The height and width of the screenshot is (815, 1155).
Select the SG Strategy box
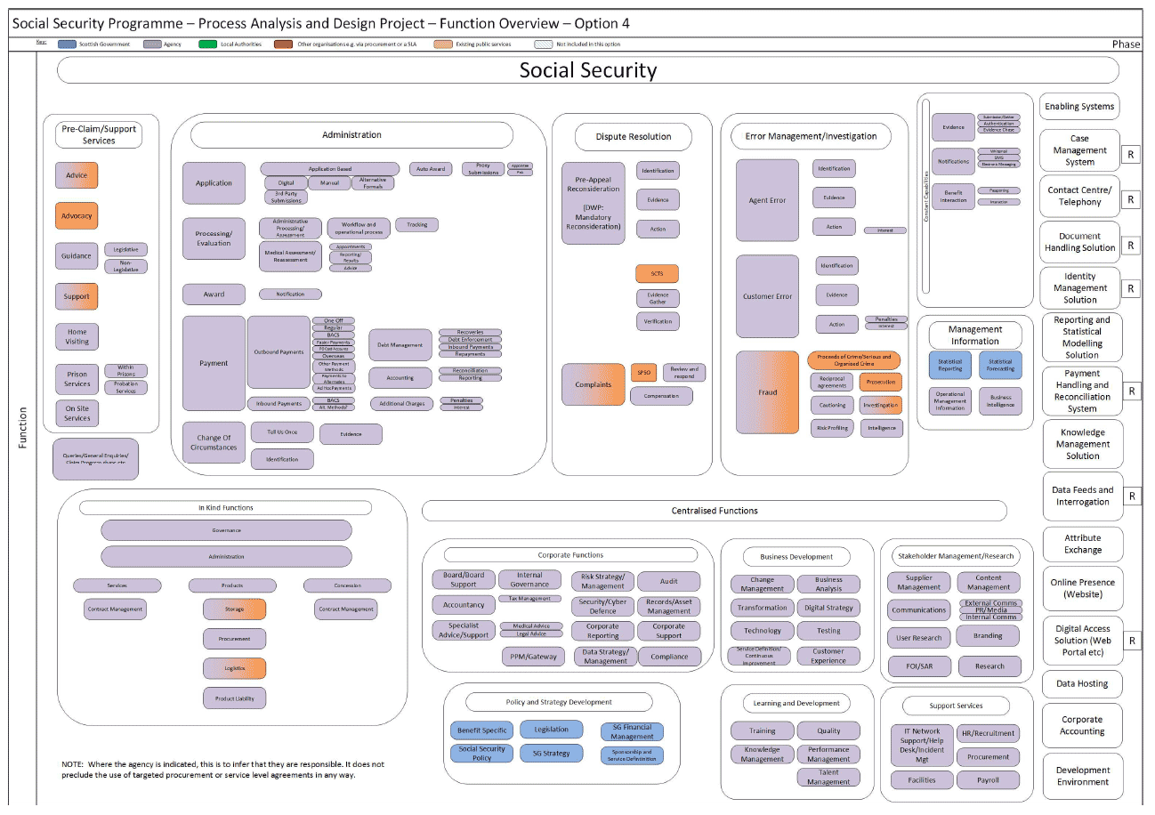(552, 754)
